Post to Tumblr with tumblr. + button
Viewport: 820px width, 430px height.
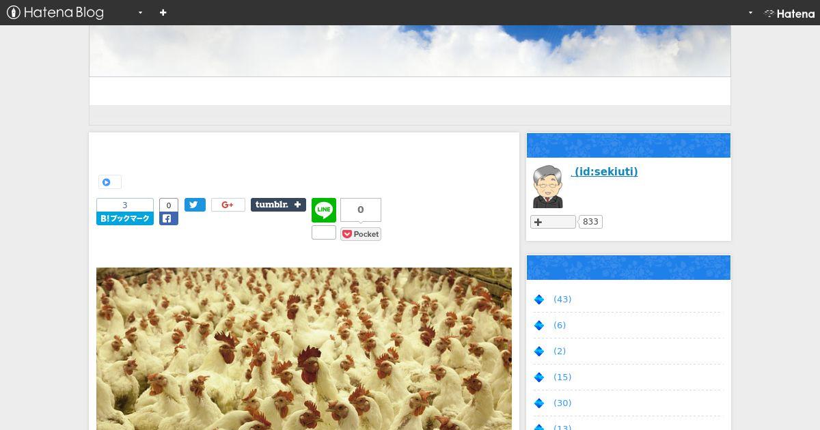[x=278, y=205]
